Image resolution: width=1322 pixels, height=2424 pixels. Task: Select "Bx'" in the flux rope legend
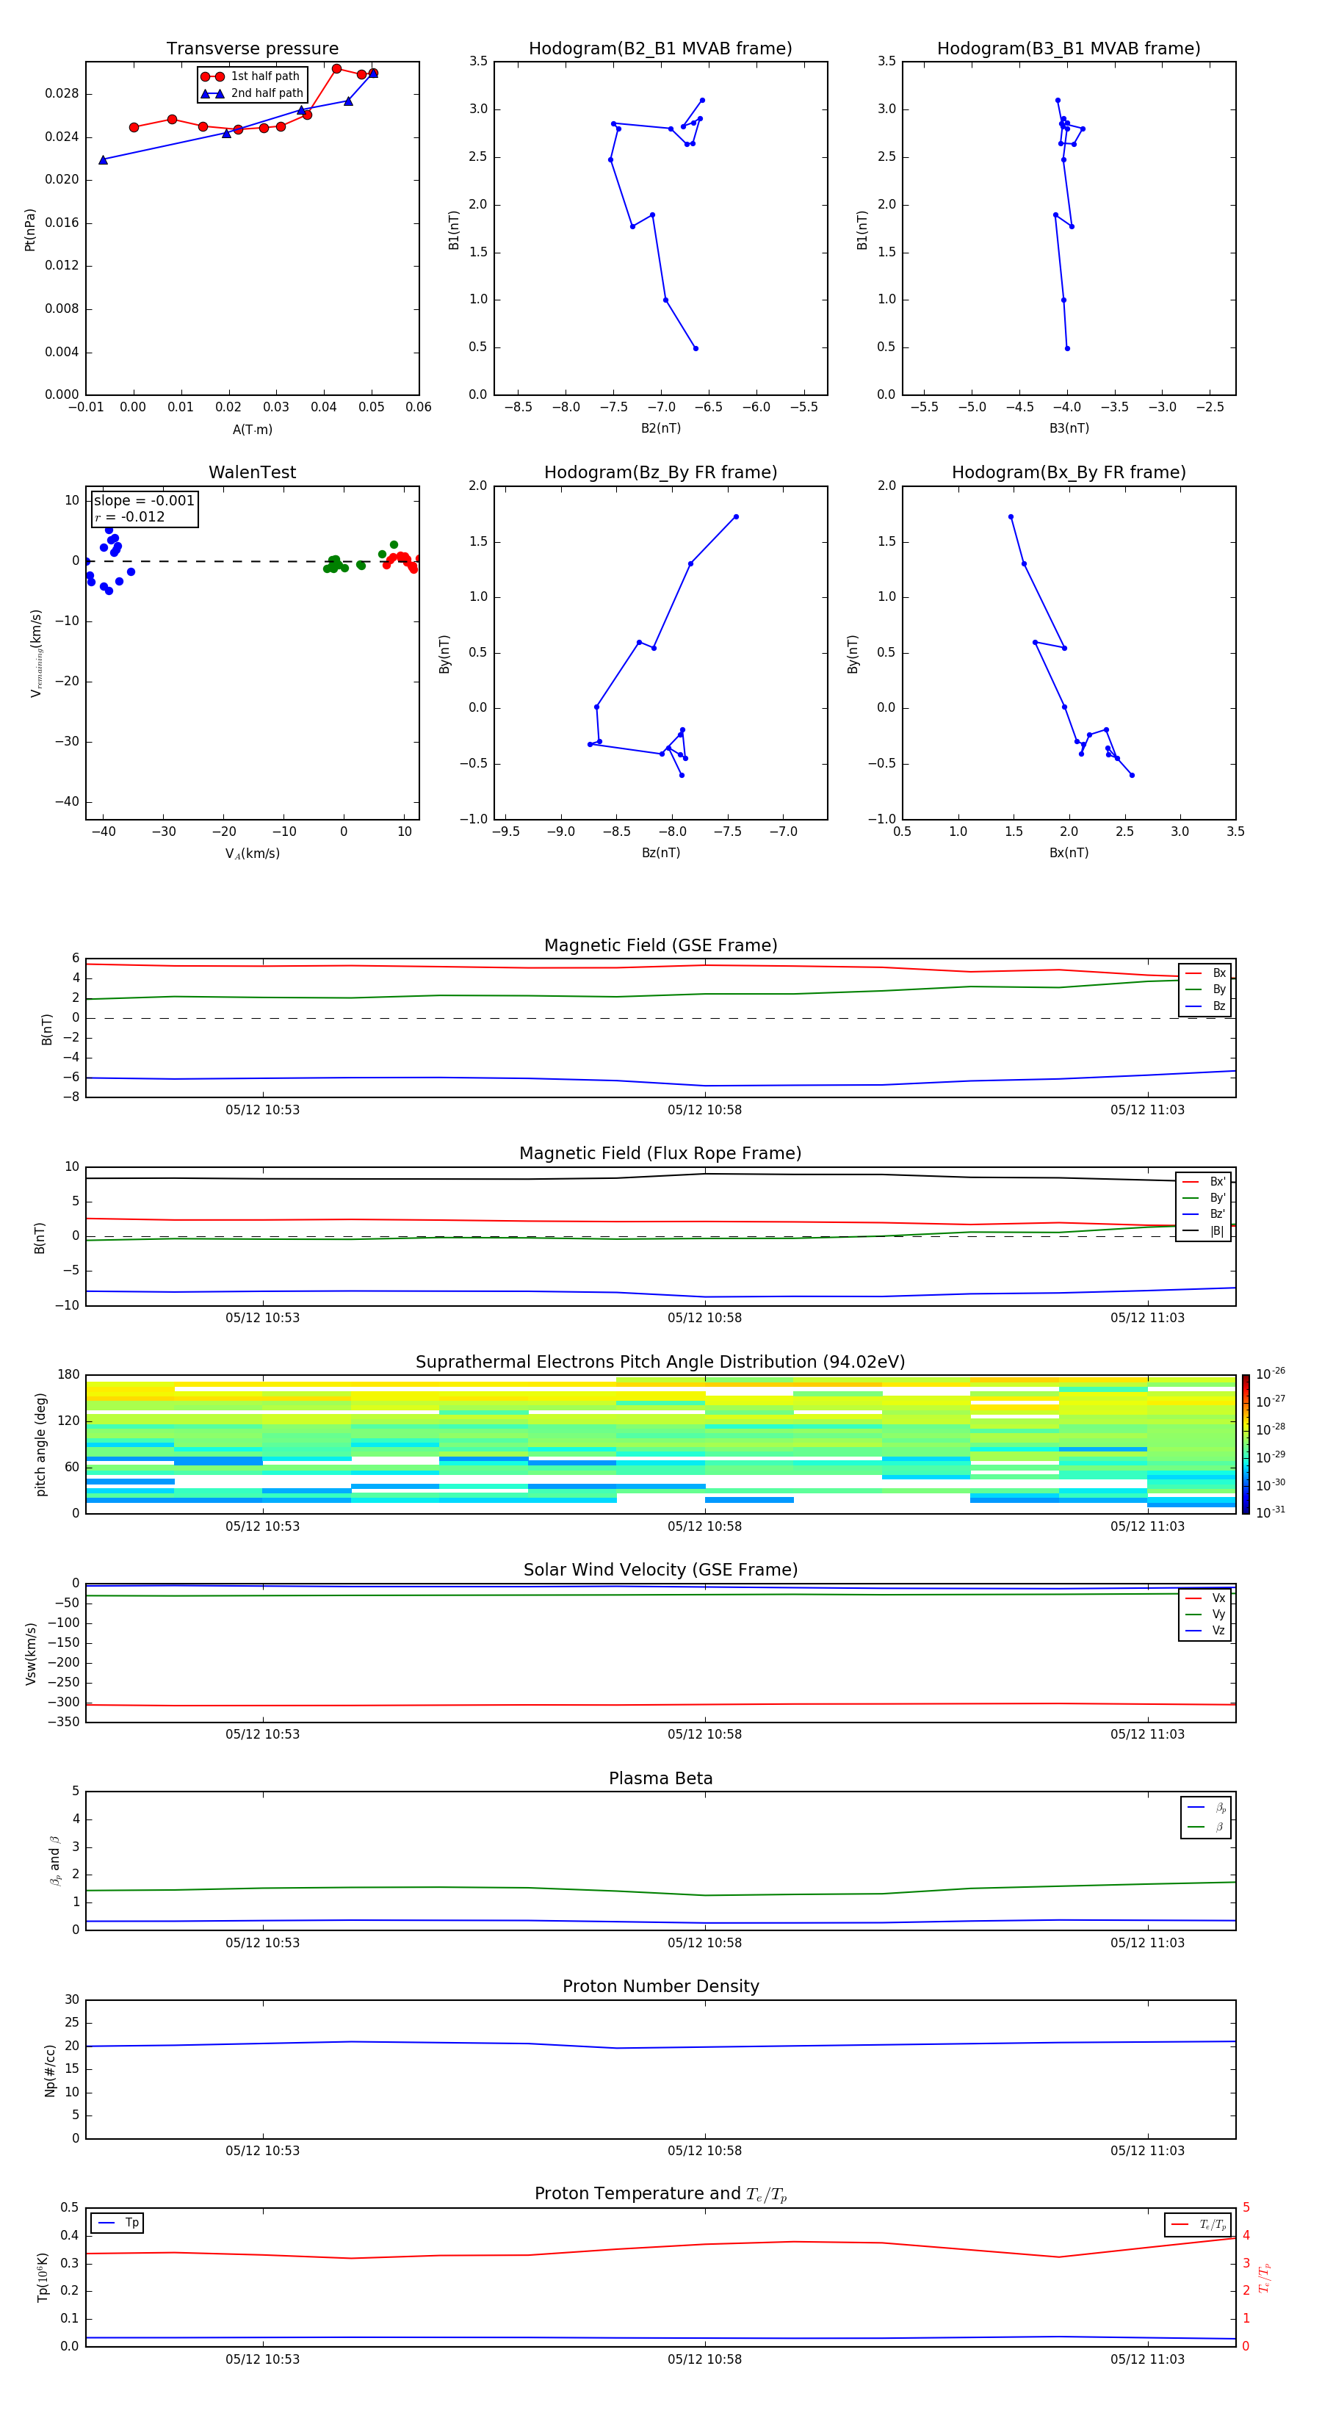[1204, 1182]
